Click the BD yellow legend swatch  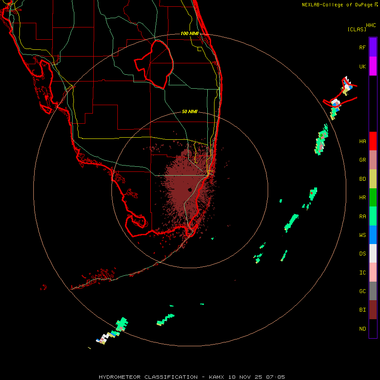coord(373,179)
